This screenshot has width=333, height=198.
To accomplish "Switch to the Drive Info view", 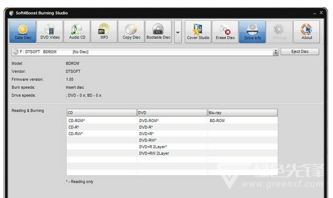I will (252, 32).
